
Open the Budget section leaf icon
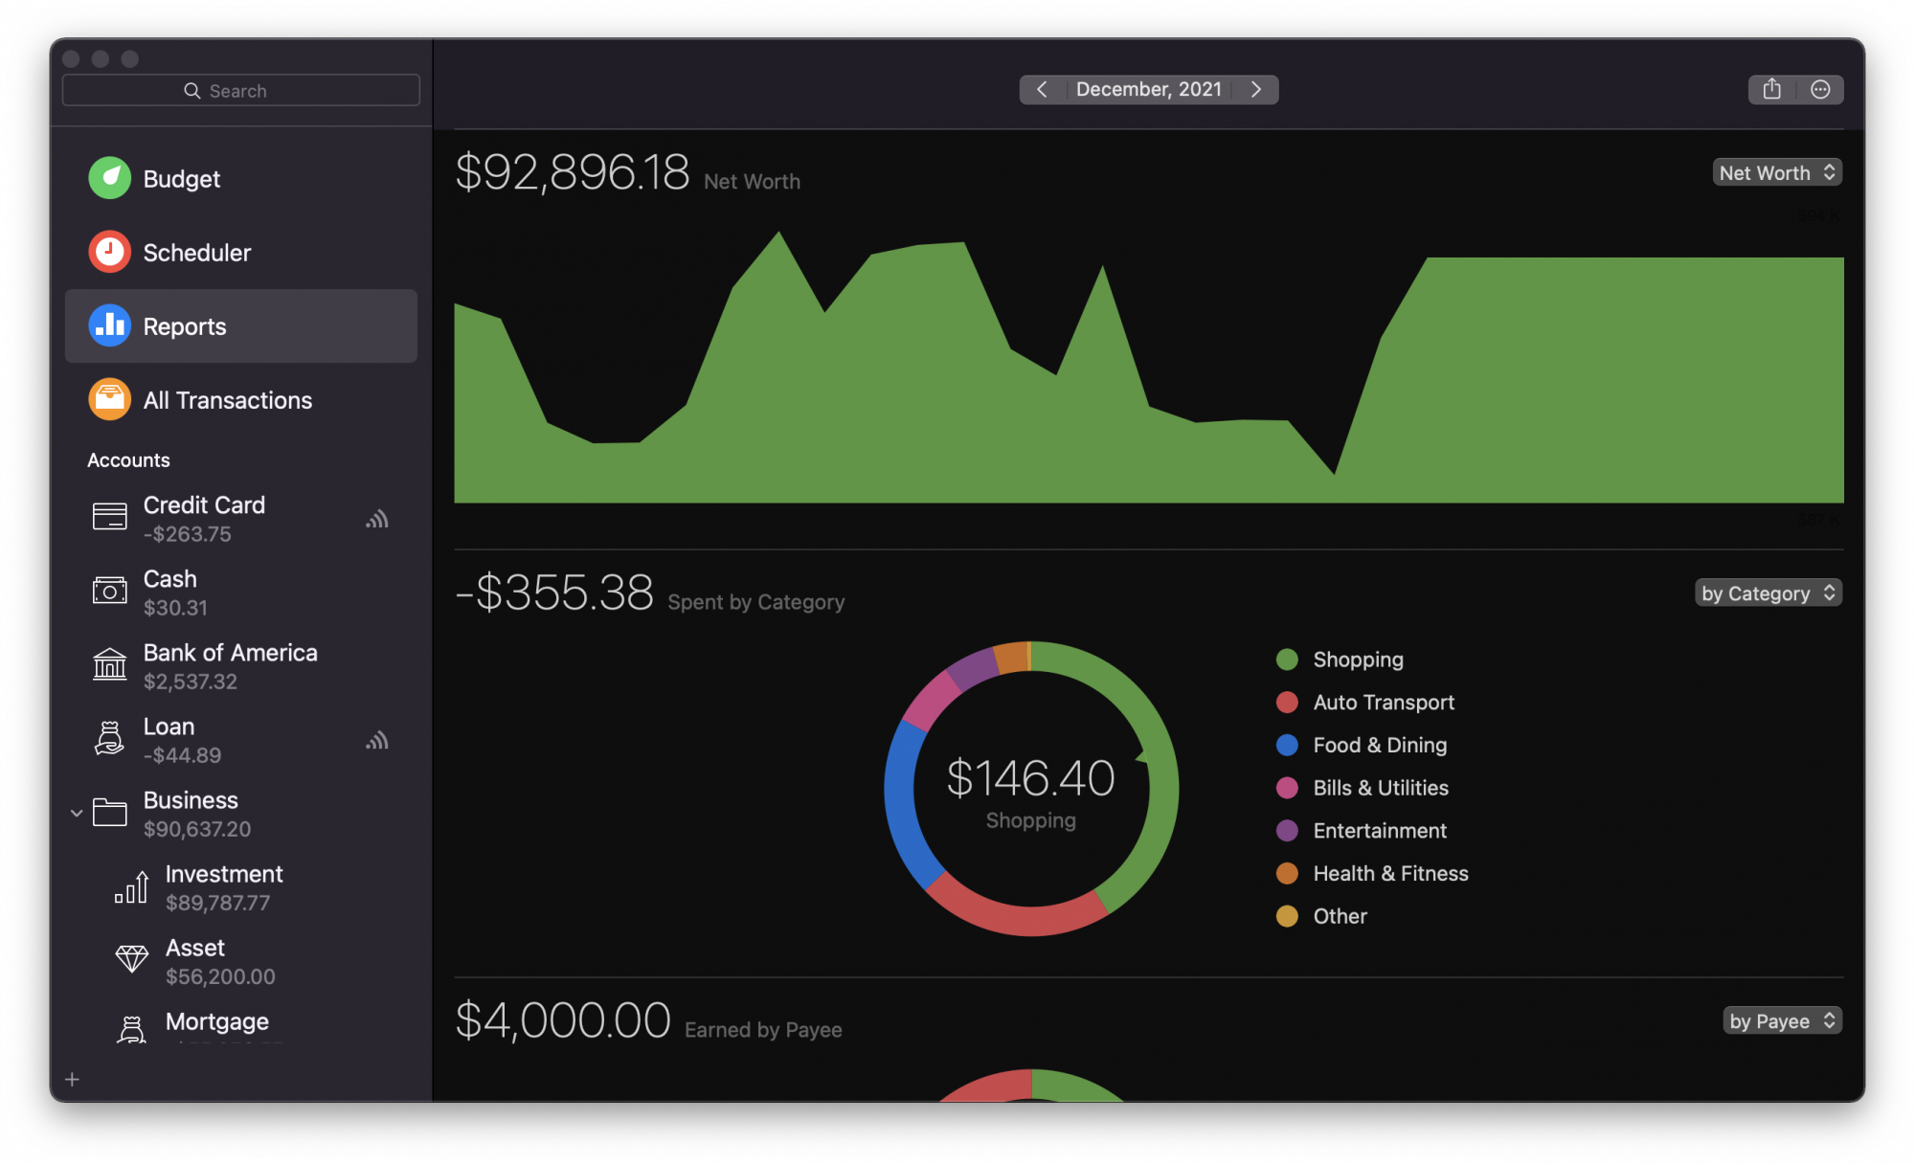tap(109, 178)
